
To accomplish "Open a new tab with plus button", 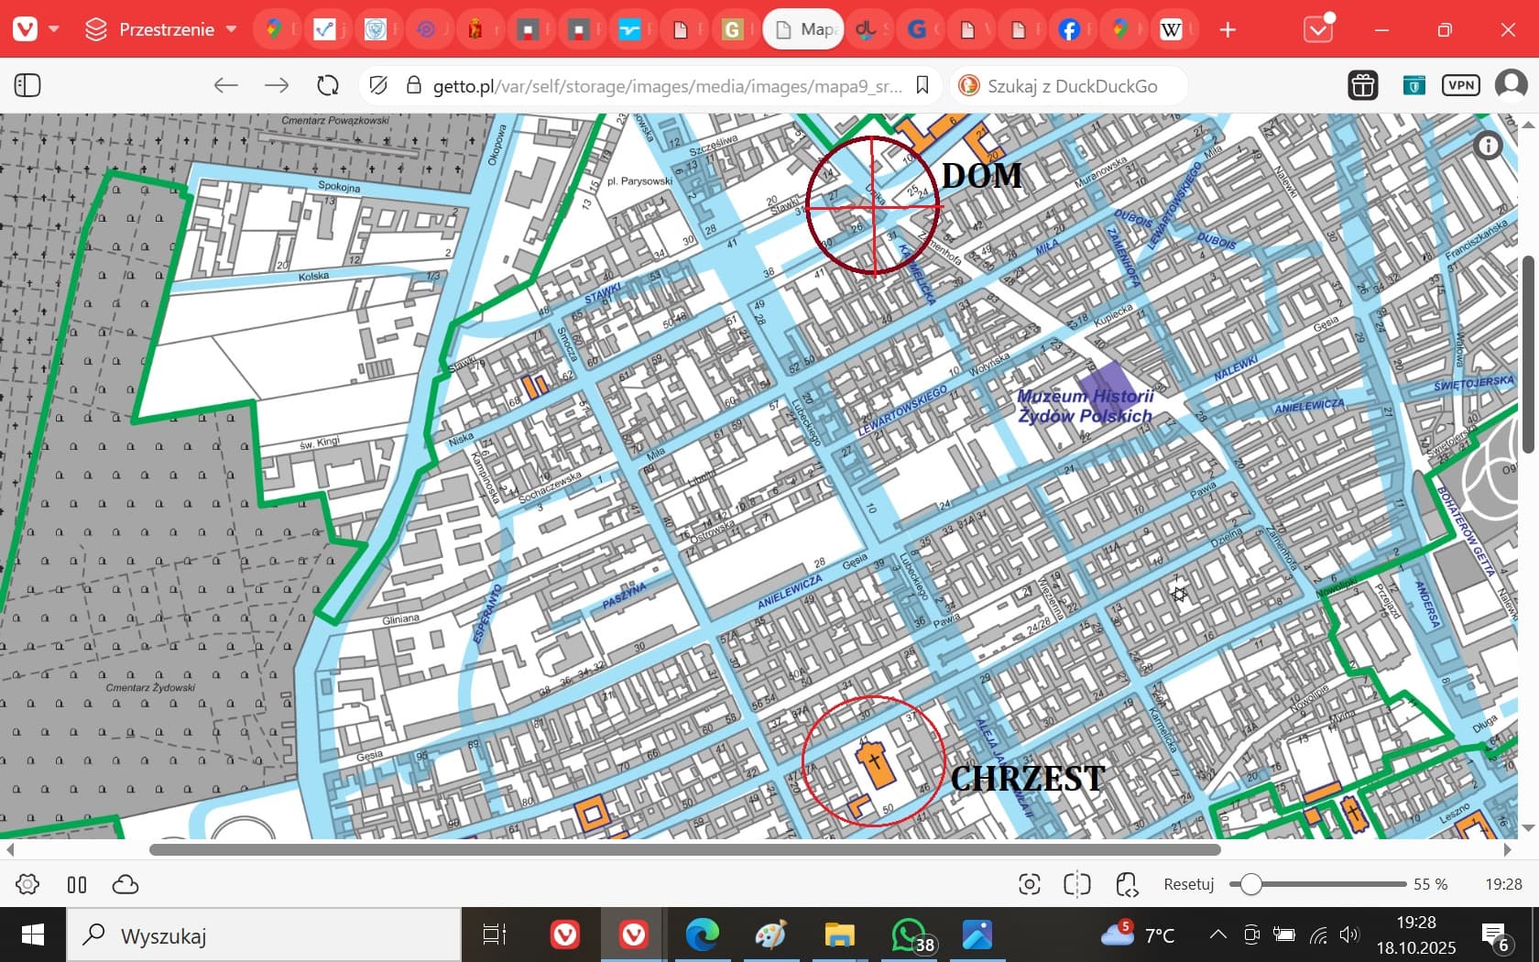I will point(1228,29).
